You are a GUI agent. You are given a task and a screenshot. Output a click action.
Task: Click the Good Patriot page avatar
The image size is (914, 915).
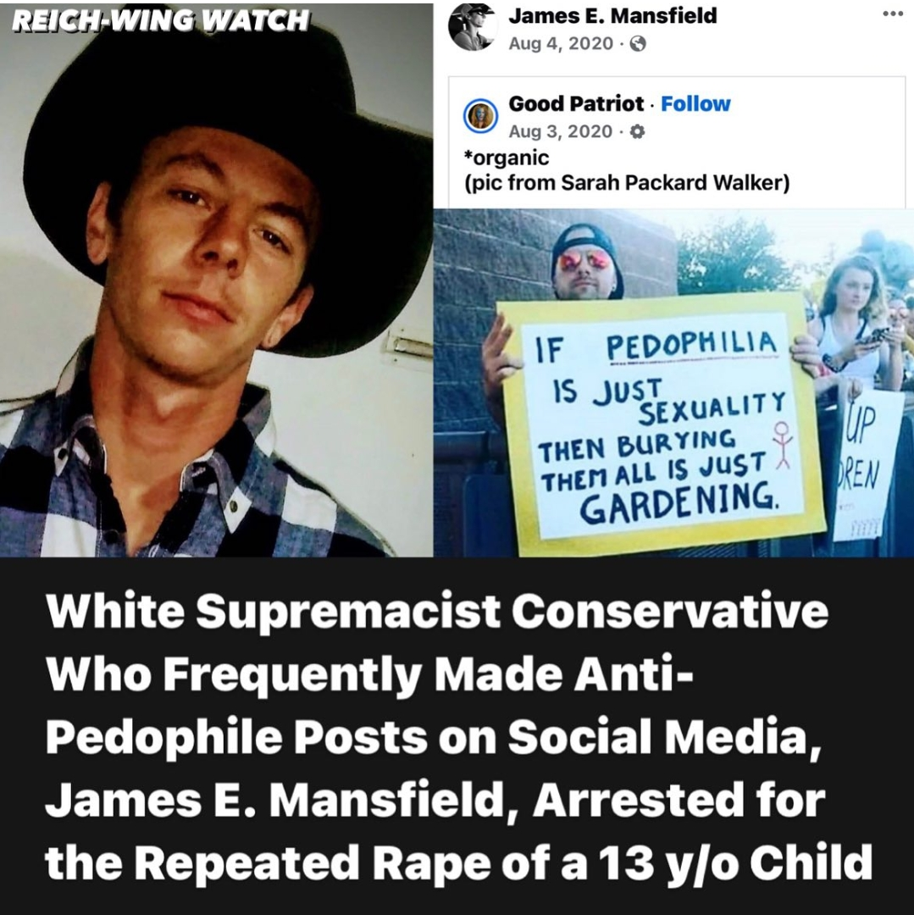click(480, 116)
